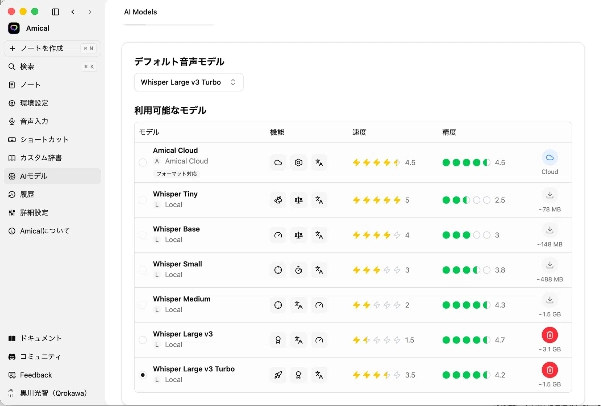Click the balance scale icon in Whisper Tiny row
Viewport: 601px width, 406px height.
(x=298, y=200)
